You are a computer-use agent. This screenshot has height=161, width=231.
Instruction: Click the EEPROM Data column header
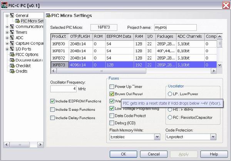[x=120, y=37]
